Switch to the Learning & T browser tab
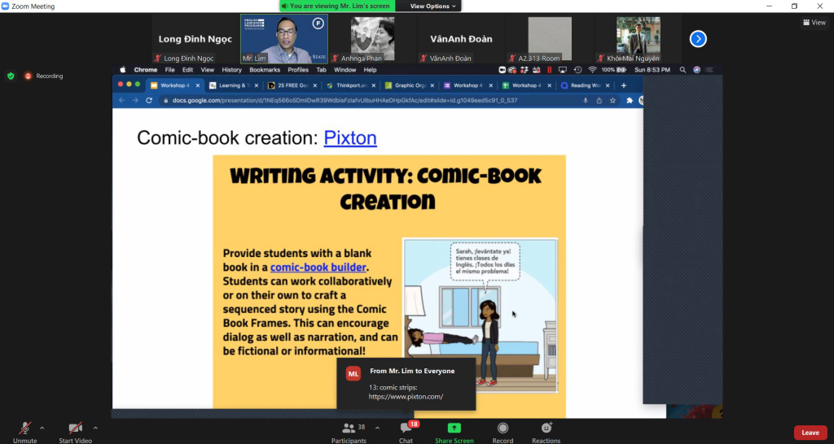 click(x=234, y=85)
